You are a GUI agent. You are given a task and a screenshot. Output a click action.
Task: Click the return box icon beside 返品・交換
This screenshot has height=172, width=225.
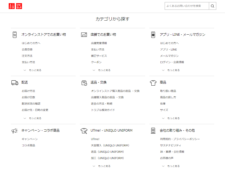pyautogui.click(x=84, y=82)
